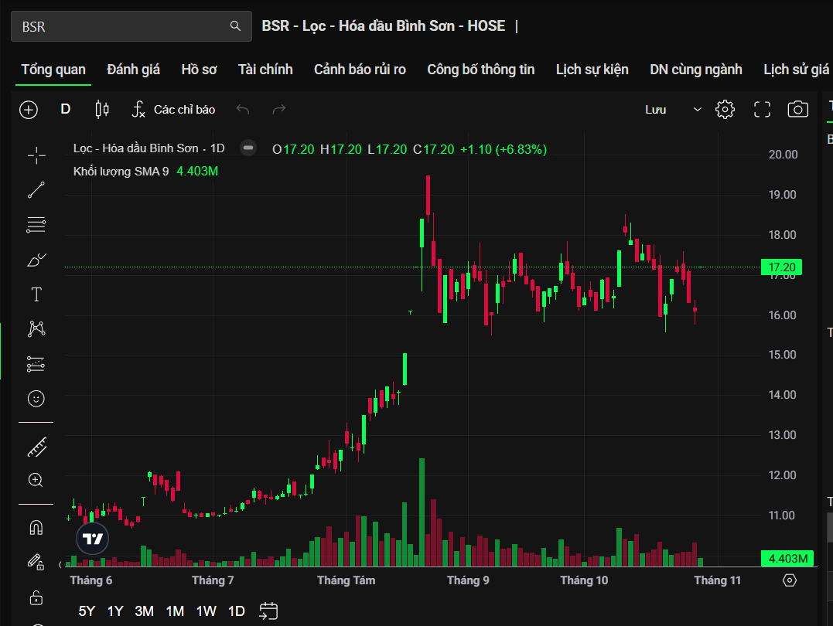833x626 pixels.
Task: Toggle magnet mode on the chart
Action: [x=36, y=528]
